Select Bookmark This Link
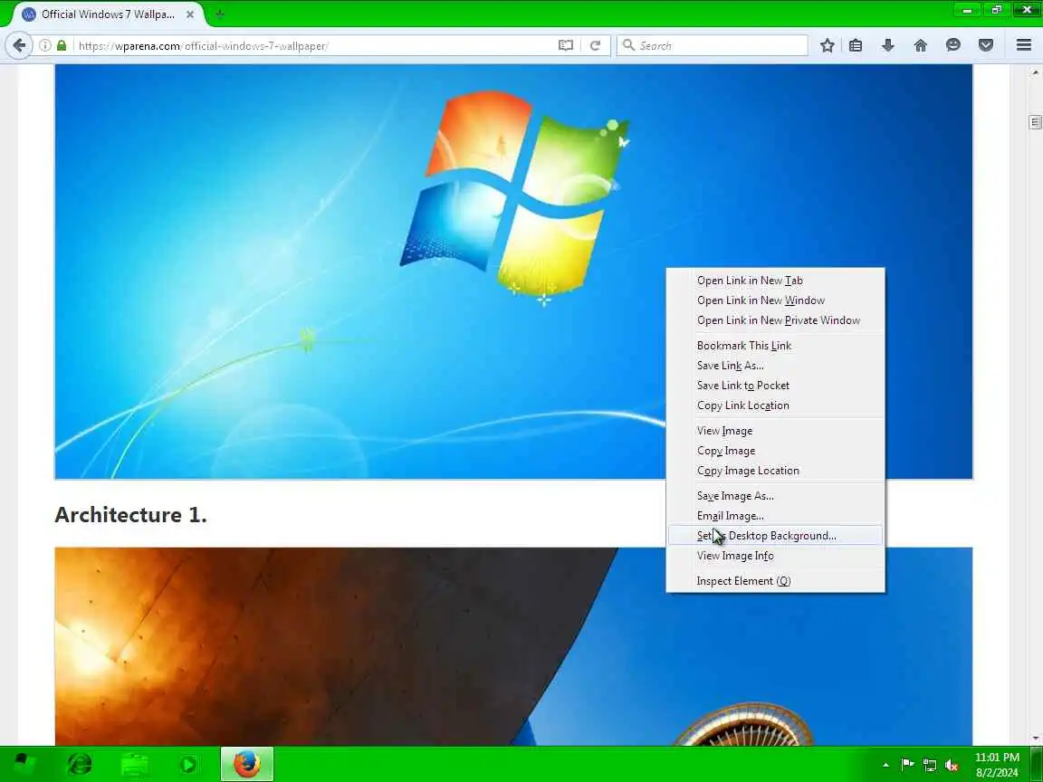 (776, 346)
